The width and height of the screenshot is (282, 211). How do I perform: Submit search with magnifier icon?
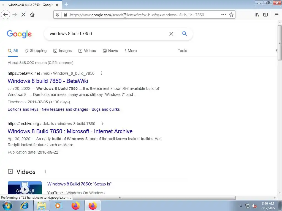(185, 34)
